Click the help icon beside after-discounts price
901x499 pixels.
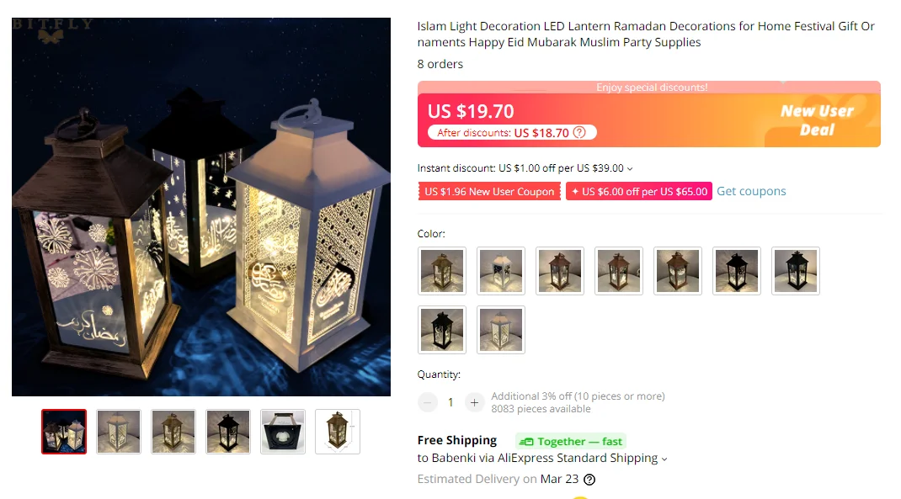pyautogui.click(x=579, y=133)
